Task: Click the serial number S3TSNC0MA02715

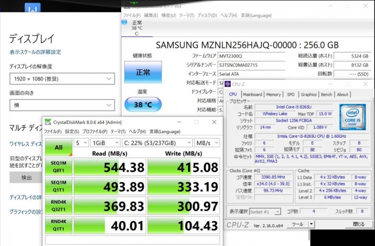Action: click(251, 65)
